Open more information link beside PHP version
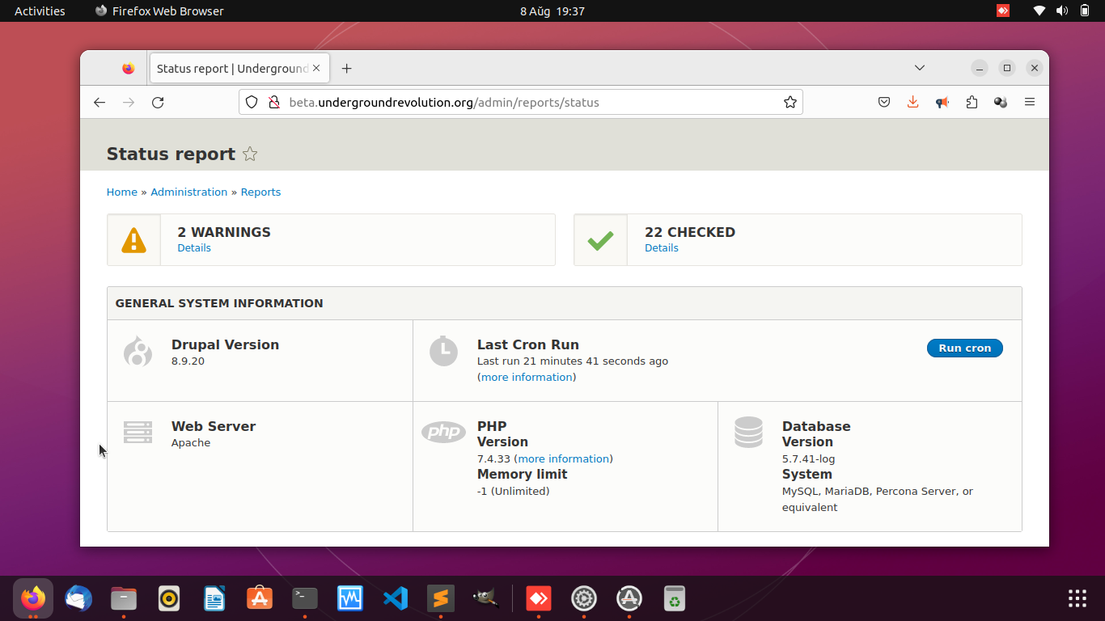Image resolution: width=1105 pixels, height=621 pixels. pos(563,458)
